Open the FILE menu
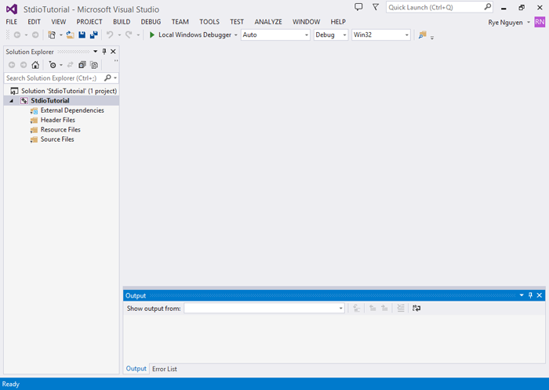Viewport: 549px width, 390px height. tap(12, 22)
